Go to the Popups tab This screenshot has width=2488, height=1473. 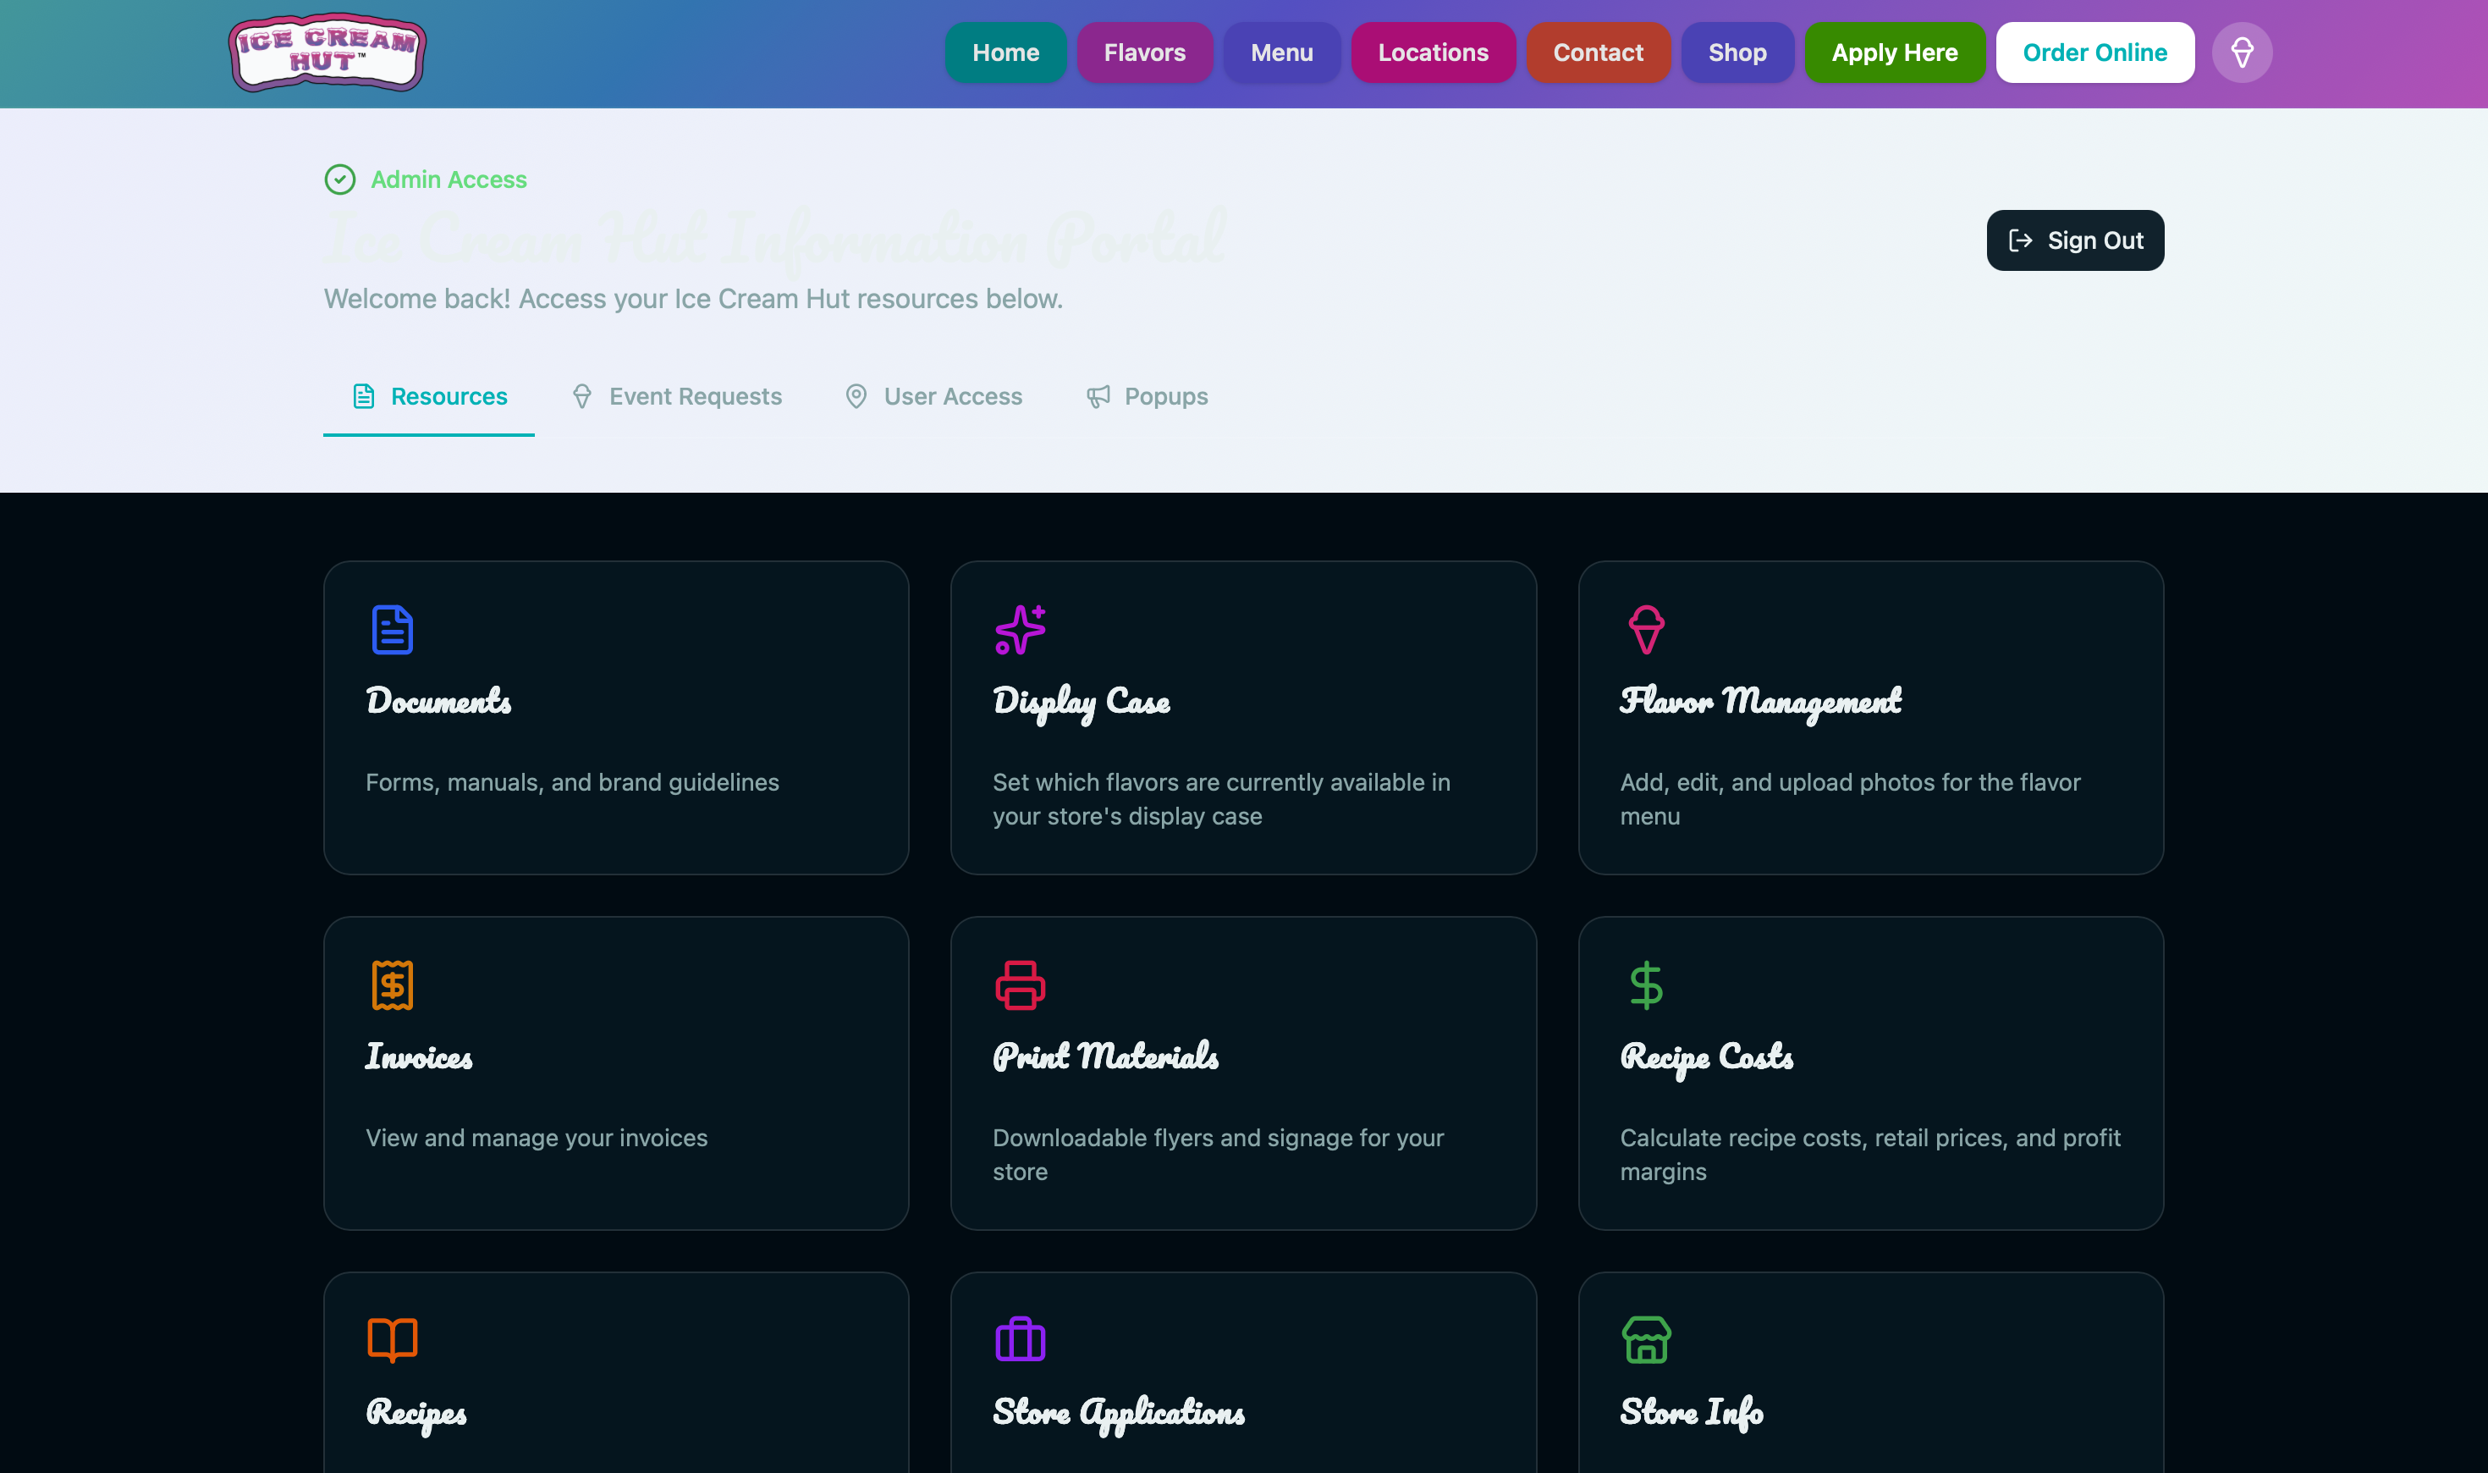1147,396
